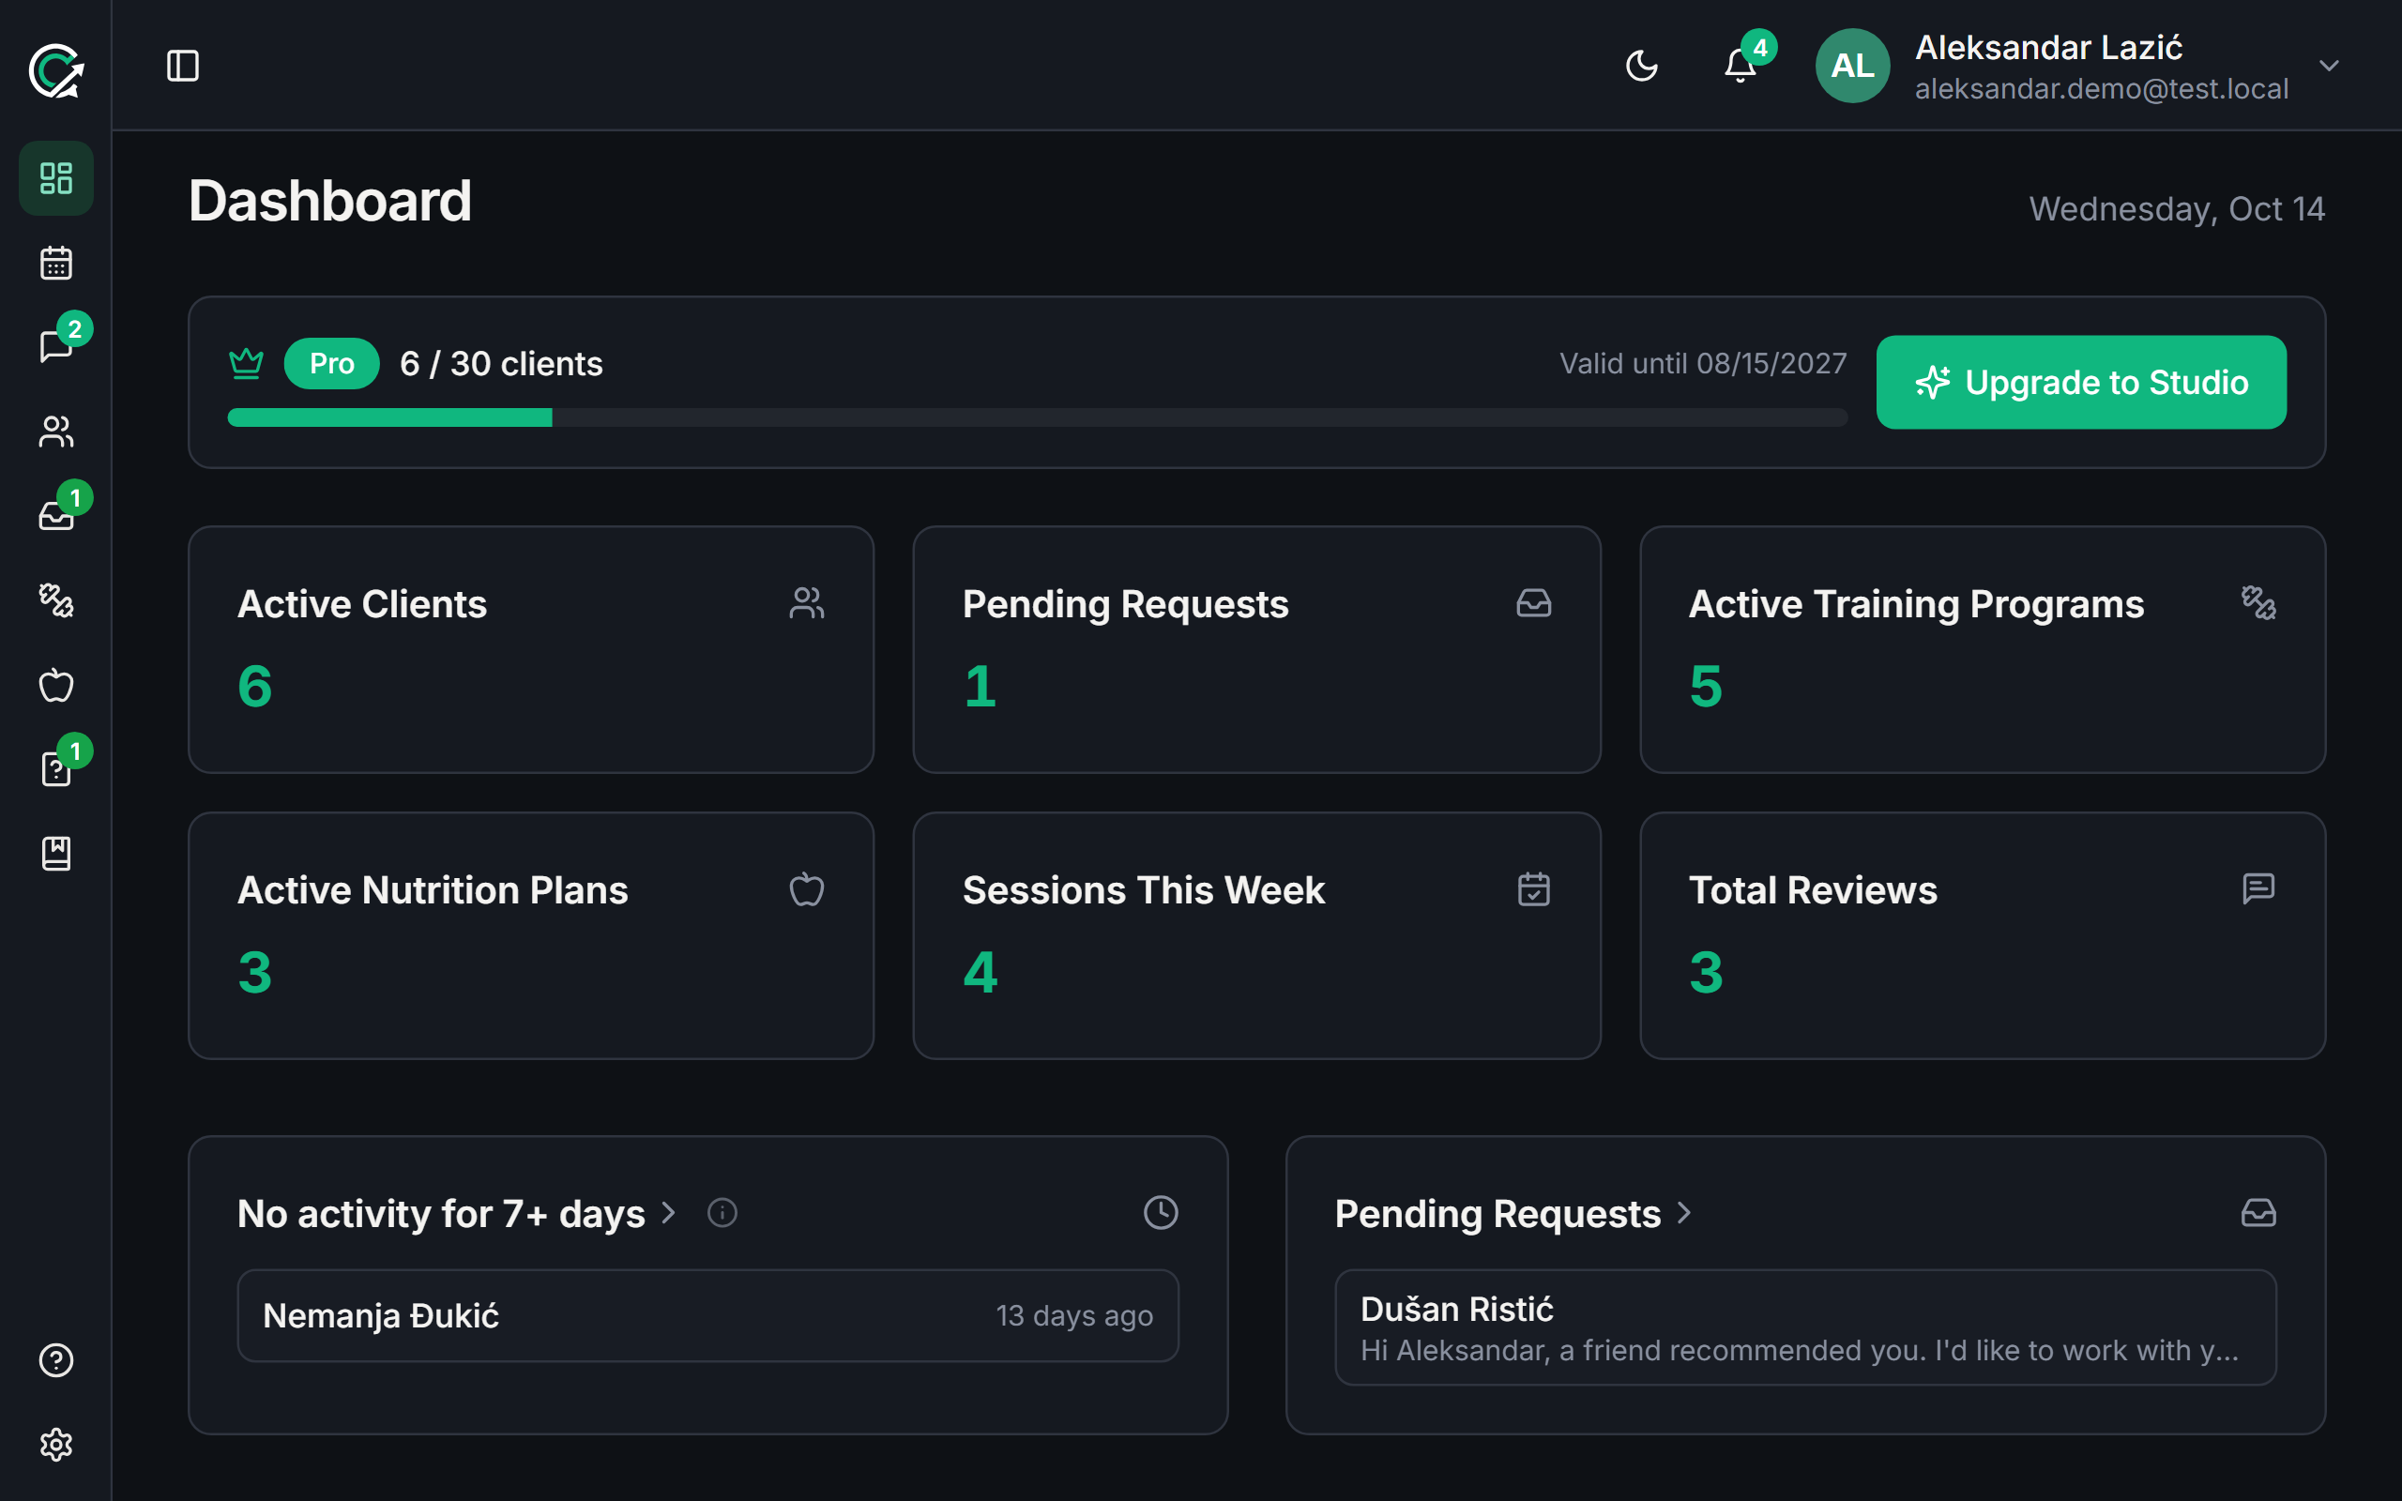Click Pending Requests heading in bottom card
Image resolution: width=2402 pixels, height=1501 pixels.
point(1497,1213)
